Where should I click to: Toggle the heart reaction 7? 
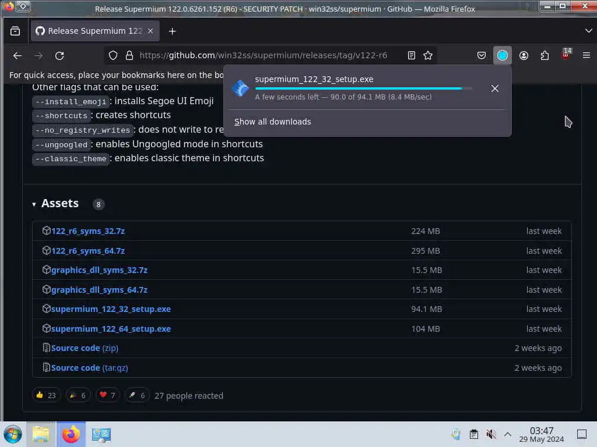point(108,395)
